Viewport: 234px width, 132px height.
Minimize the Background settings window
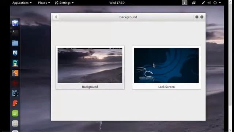point(197,17)
